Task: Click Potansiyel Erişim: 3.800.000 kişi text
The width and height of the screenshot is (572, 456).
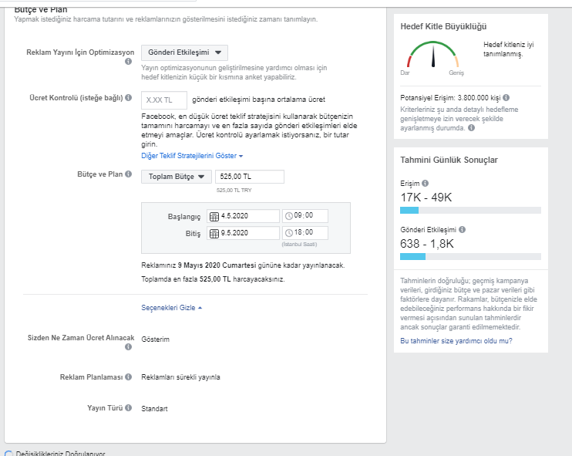Action: coord(450,98)
